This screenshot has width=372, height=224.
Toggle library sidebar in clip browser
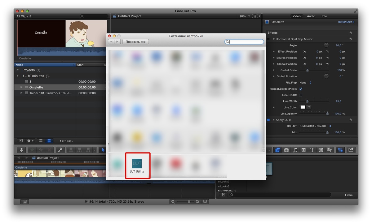(x=21, y=141)
